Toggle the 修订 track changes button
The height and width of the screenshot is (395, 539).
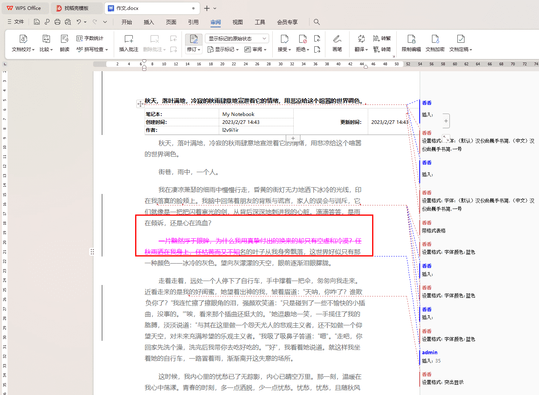[194, 39]
